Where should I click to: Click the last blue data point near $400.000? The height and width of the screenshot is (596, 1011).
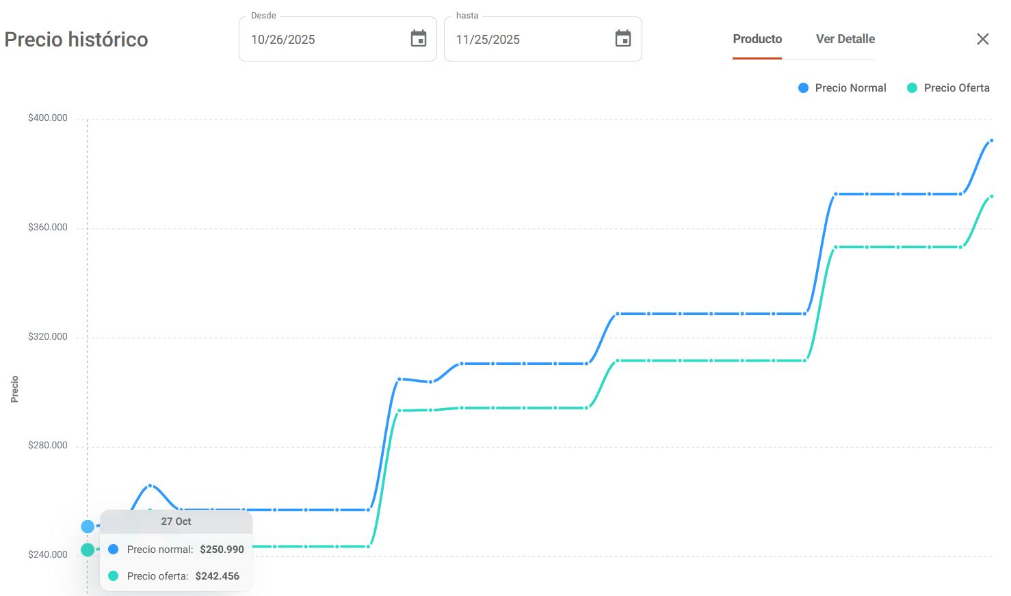[991, 141]
